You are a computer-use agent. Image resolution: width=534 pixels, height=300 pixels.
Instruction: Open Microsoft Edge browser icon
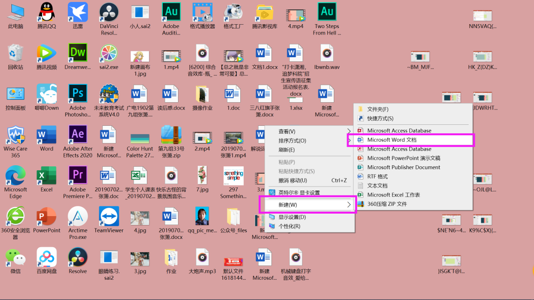pos(15,175)
